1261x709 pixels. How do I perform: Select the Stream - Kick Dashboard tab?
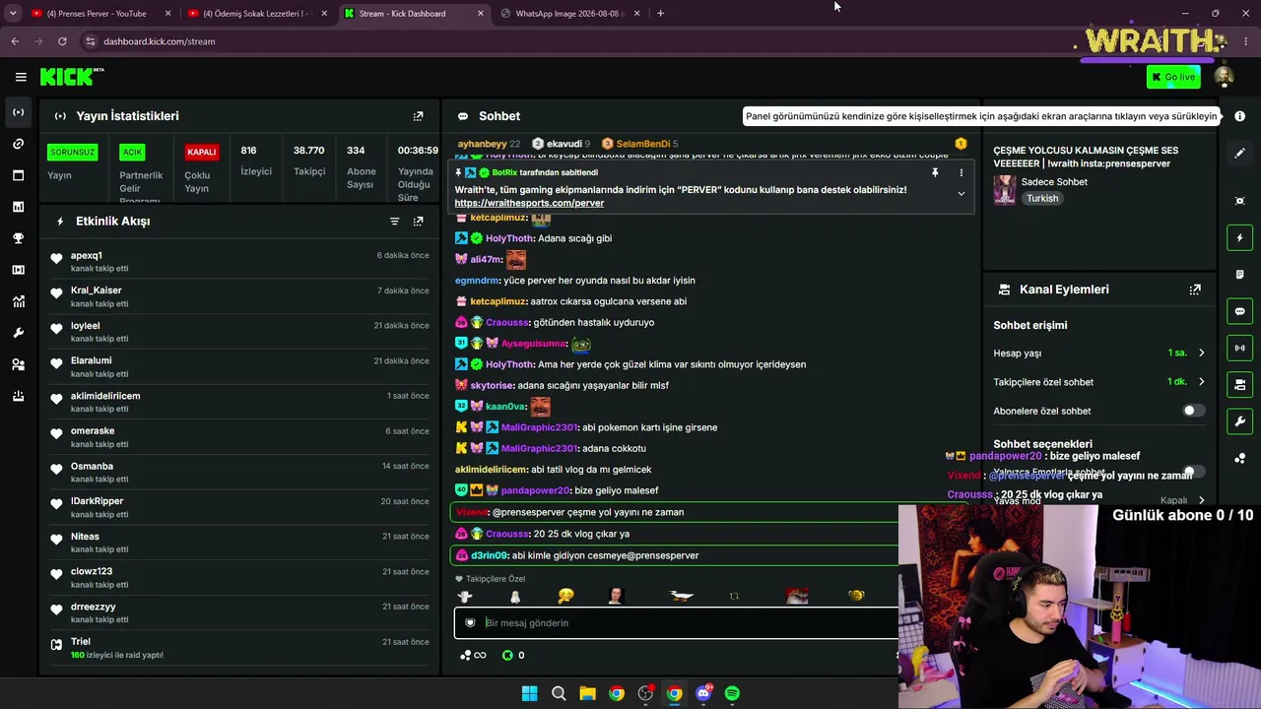point(414,14)
